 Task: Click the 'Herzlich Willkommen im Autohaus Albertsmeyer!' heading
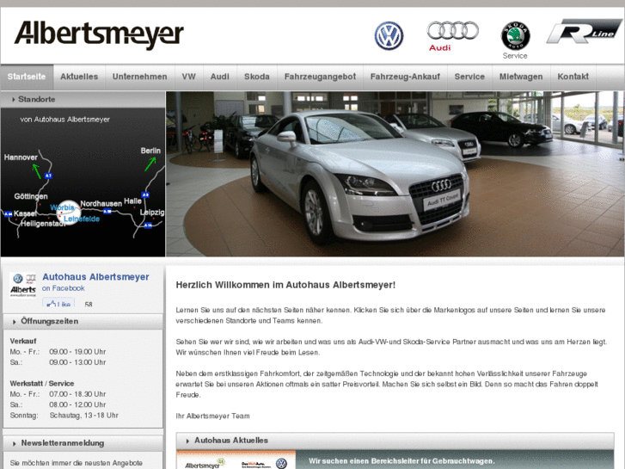(x=285, y=285)
